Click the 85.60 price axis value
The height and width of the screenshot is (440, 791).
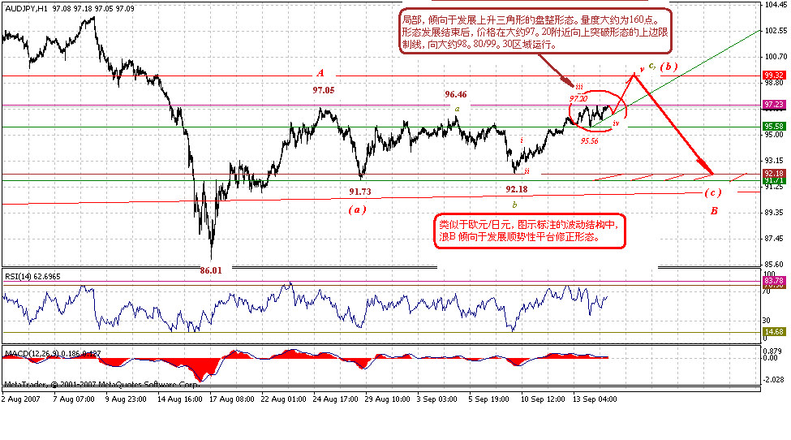pyautogui.click(x=774, y=264)
